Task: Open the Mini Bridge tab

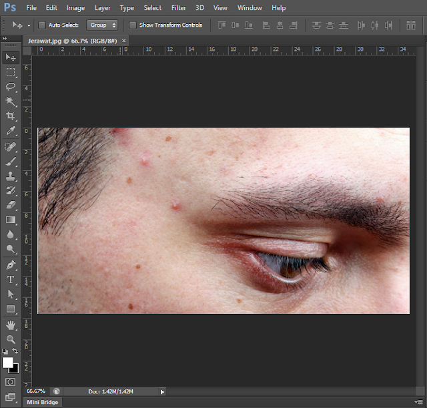Action: (43, 402)
